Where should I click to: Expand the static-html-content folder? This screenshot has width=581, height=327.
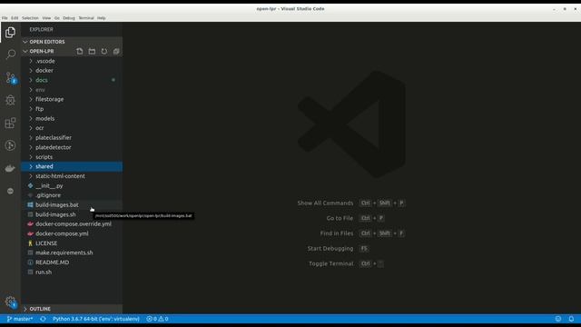point(72,176)
